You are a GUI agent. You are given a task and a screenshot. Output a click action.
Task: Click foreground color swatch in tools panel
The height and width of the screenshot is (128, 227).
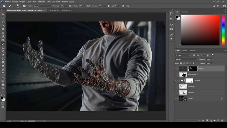point(2,98)
